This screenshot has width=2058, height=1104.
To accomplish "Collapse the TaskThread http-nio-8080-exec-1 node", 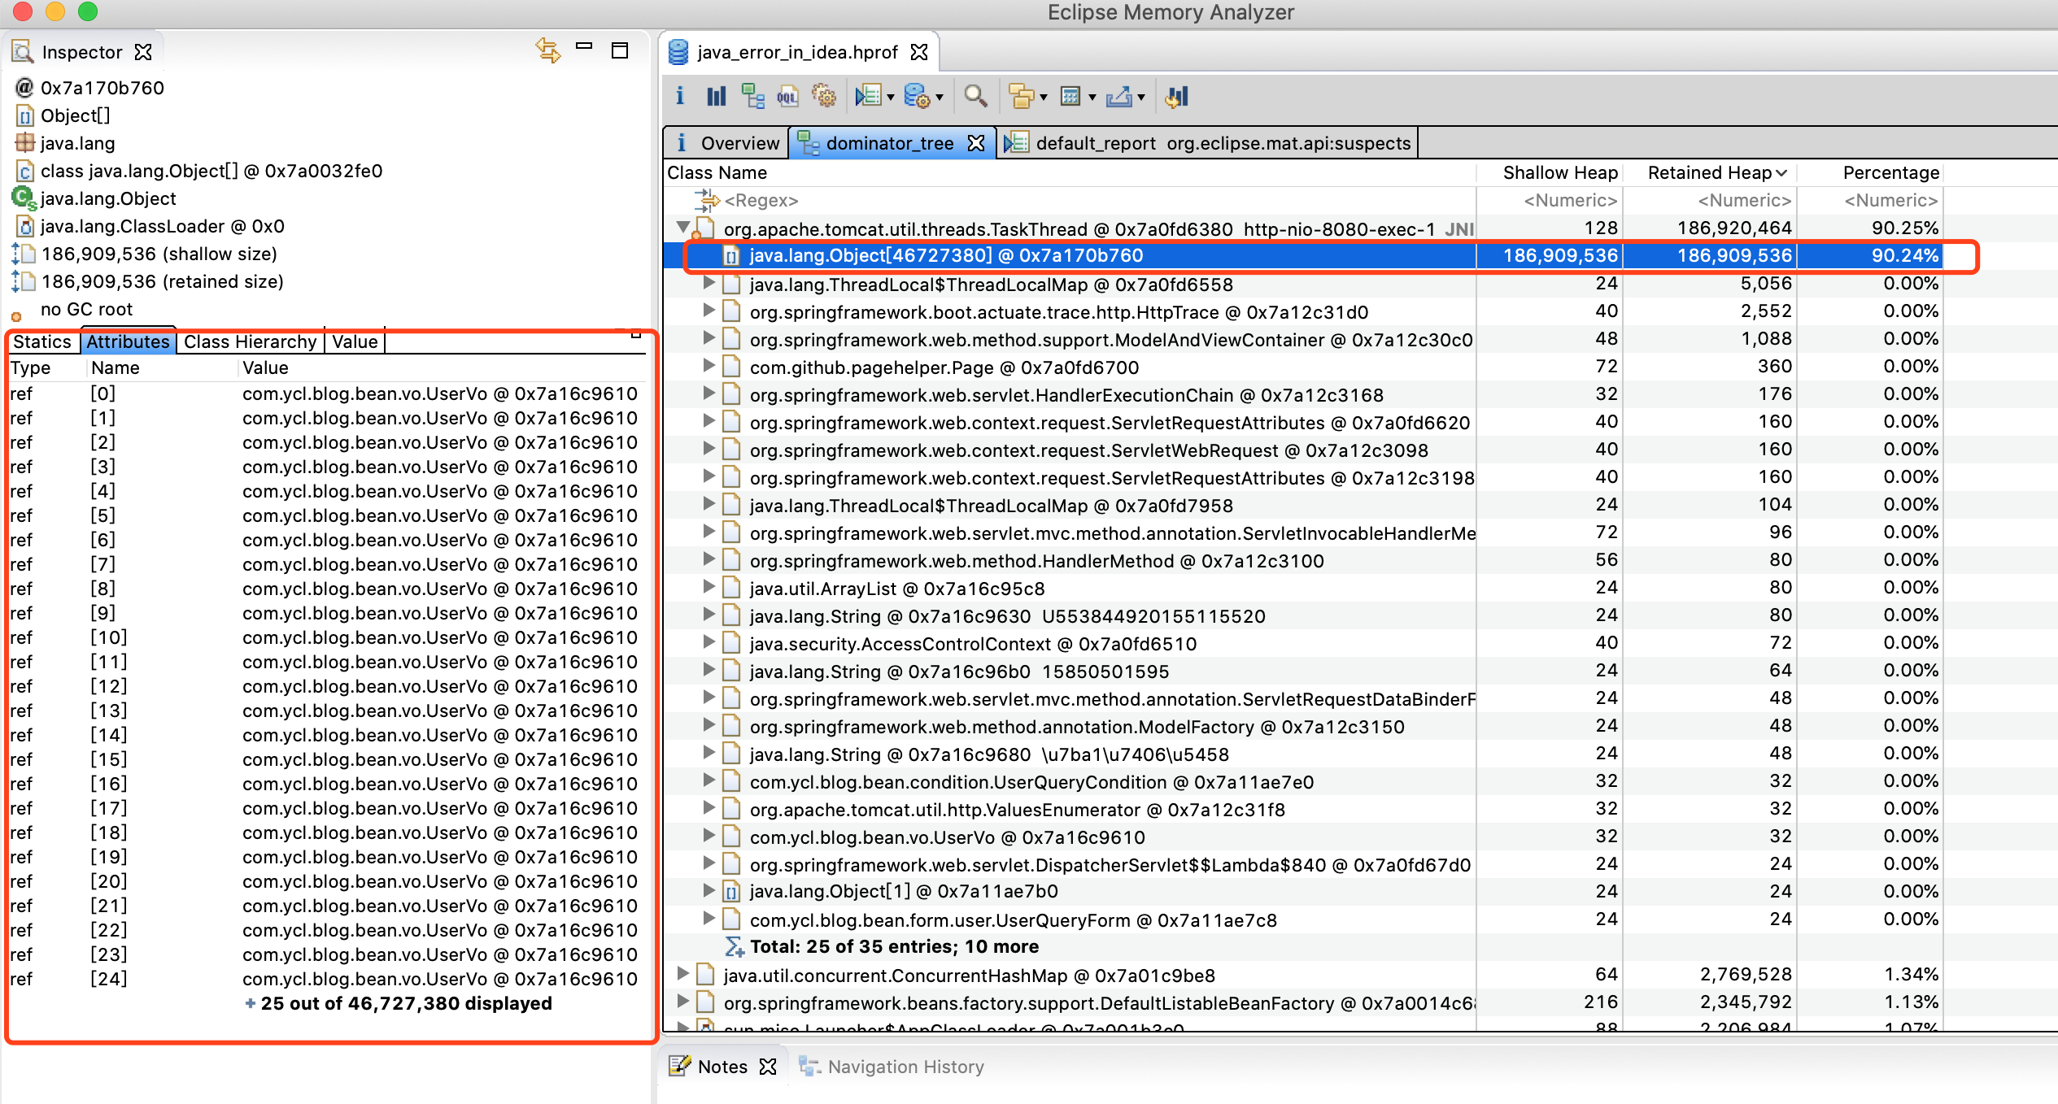I will coord(683,227).
